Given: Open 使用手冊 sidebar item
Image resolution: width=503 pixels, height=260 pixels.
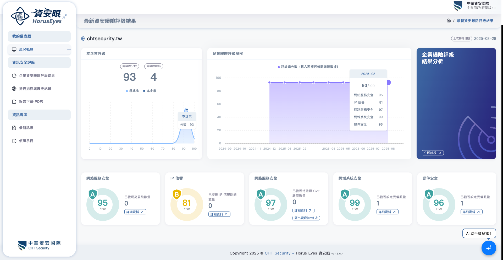Looking at the screenshot, I should point(26,141).
